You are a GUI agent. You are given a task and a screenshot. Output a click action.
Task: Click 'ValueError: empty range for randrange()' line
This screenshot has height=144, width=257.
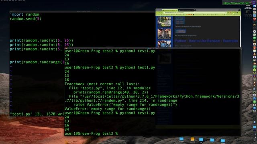pos(108,109)
